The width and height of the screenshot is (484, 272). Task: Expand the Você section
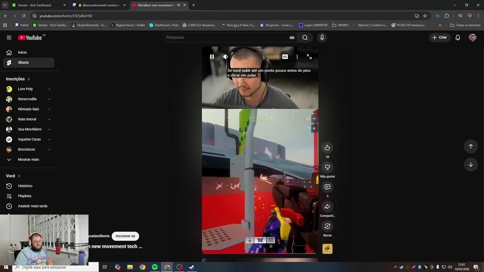[x=13, y=176]
